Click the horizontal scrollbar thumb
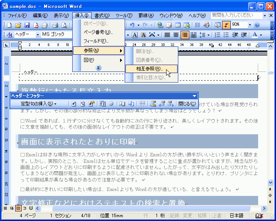The height and width of the screenshot is (221, 276). pyautogui.click(x=151, y=208)
